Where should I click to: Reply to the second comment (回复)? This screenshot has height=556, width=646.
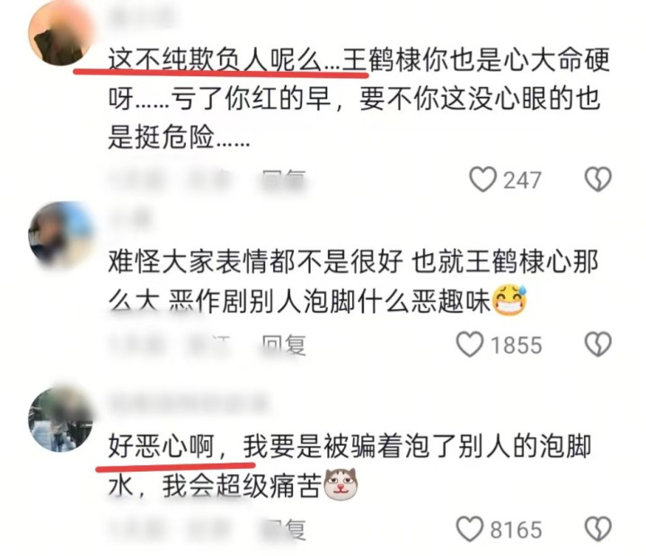click(284, 345)
